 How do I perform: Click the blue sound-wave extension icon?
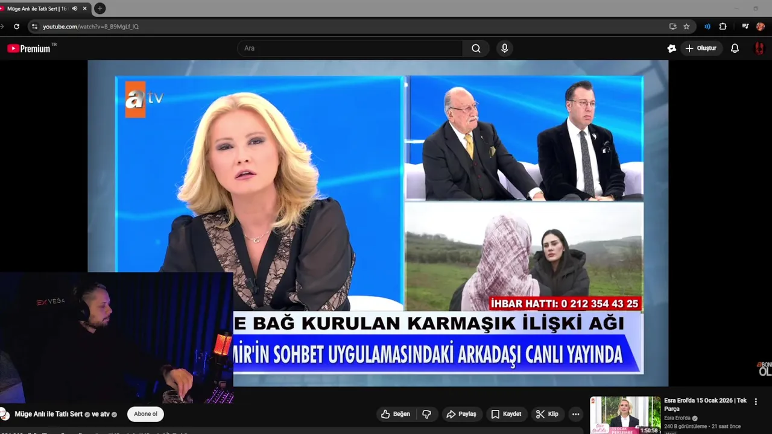(707, 27)
